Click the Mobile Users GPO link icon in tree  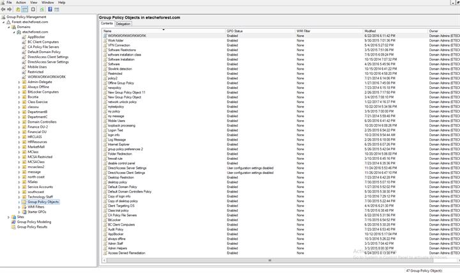click(x=24, y=67)
